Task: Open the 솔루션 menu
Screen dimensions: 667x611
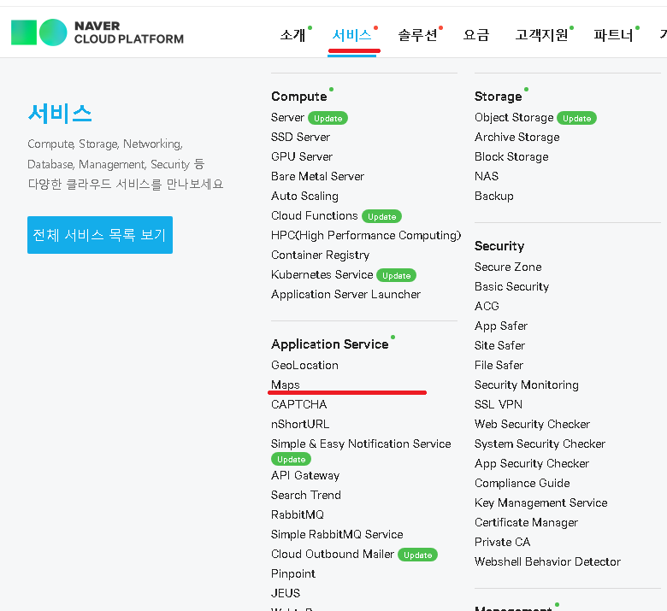Action: 417,35
